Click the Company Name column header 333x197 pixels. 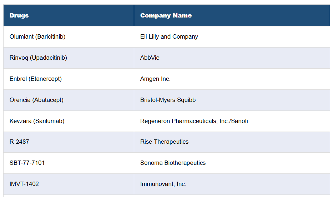pyautogui.click(x=166, y=15)
